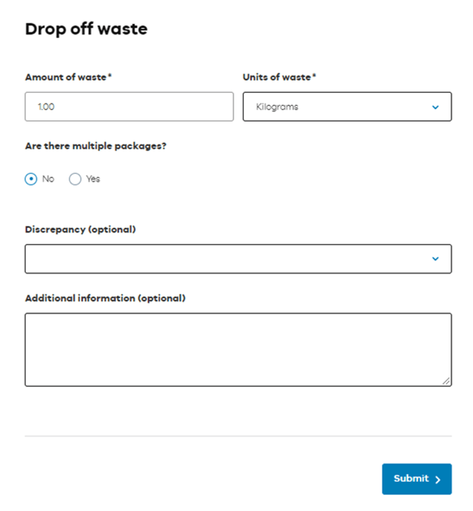Expand the Discrepancy optional dropdown

pos(238,259)
